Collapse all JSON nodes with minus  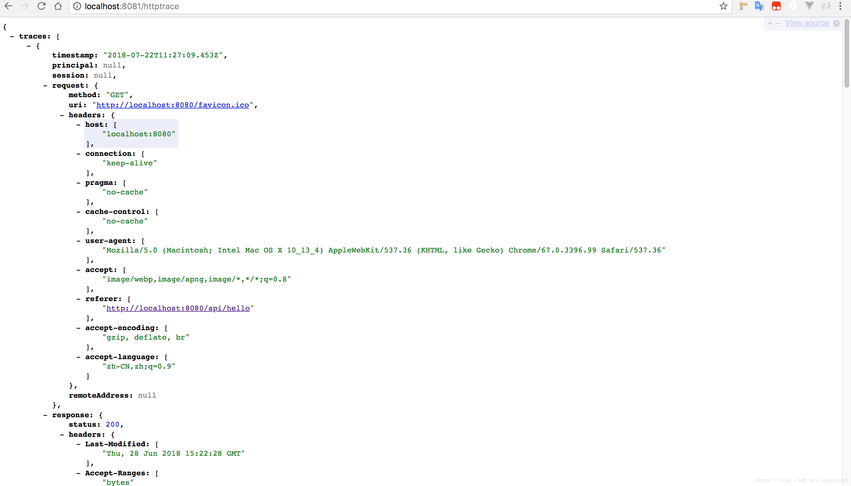pyautogui.click(x=778, y=23)
